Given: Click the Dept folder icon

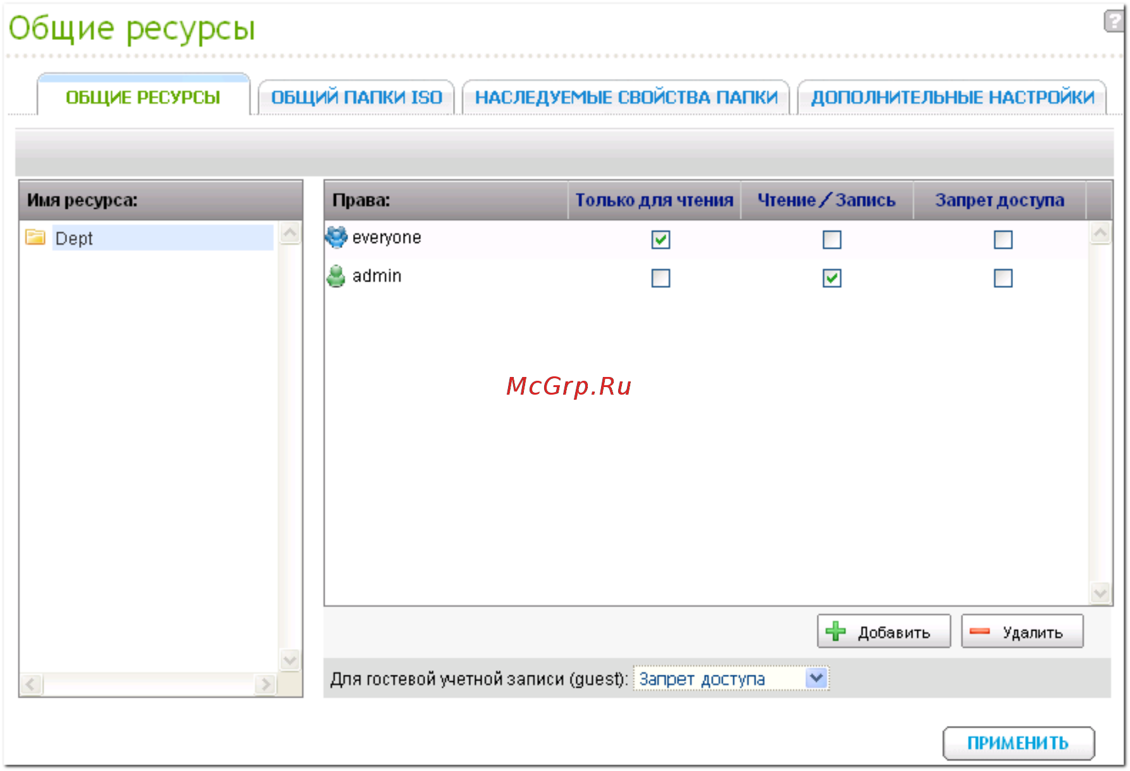Looking at the screenshot, I should click(35, 237).
